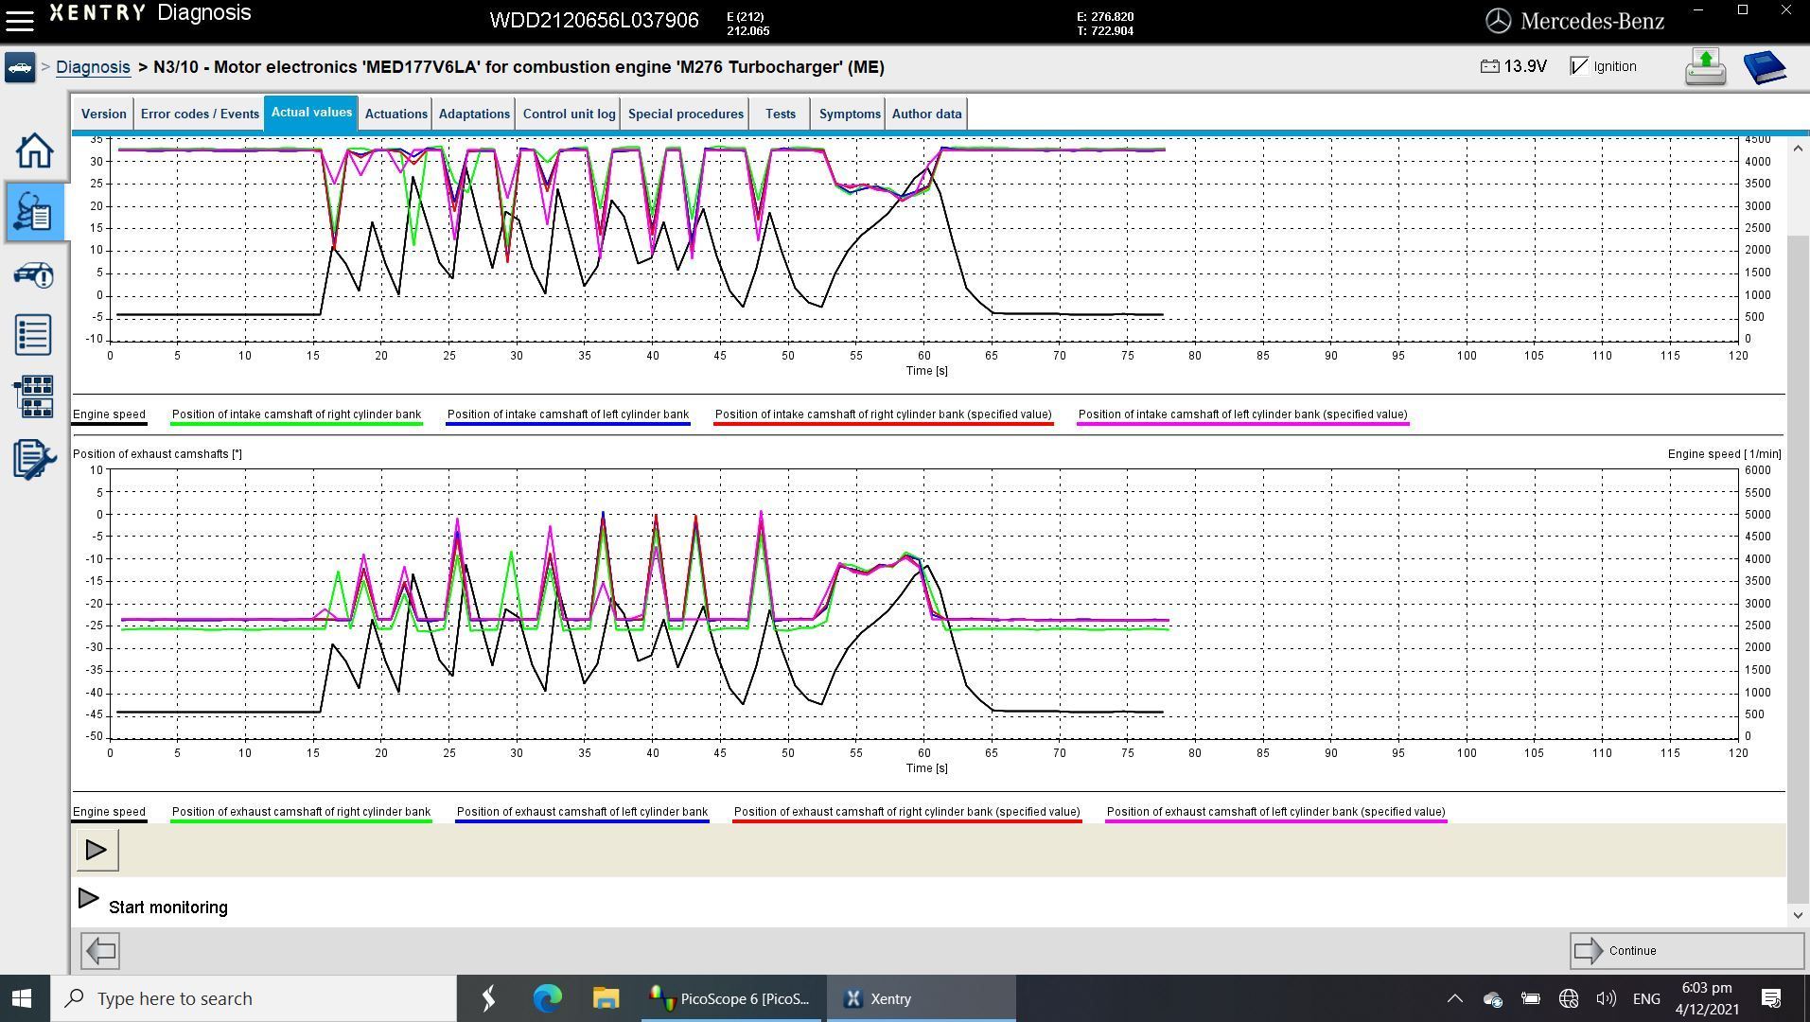Toggle the green right bank intake camshaft legend

296,414
